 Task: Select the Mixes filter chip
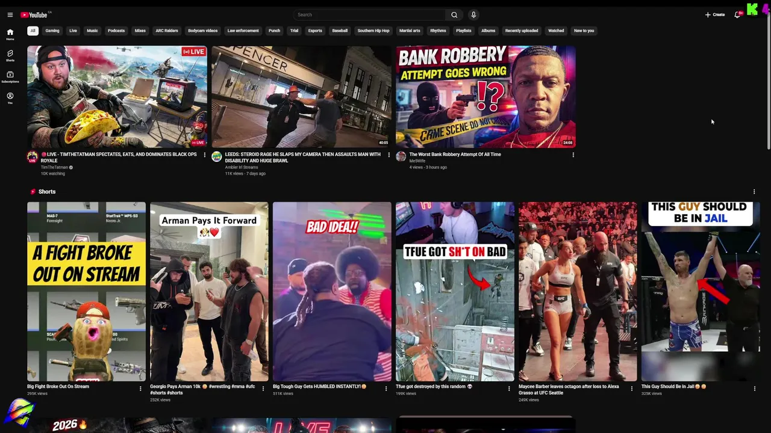pos(140,31)
